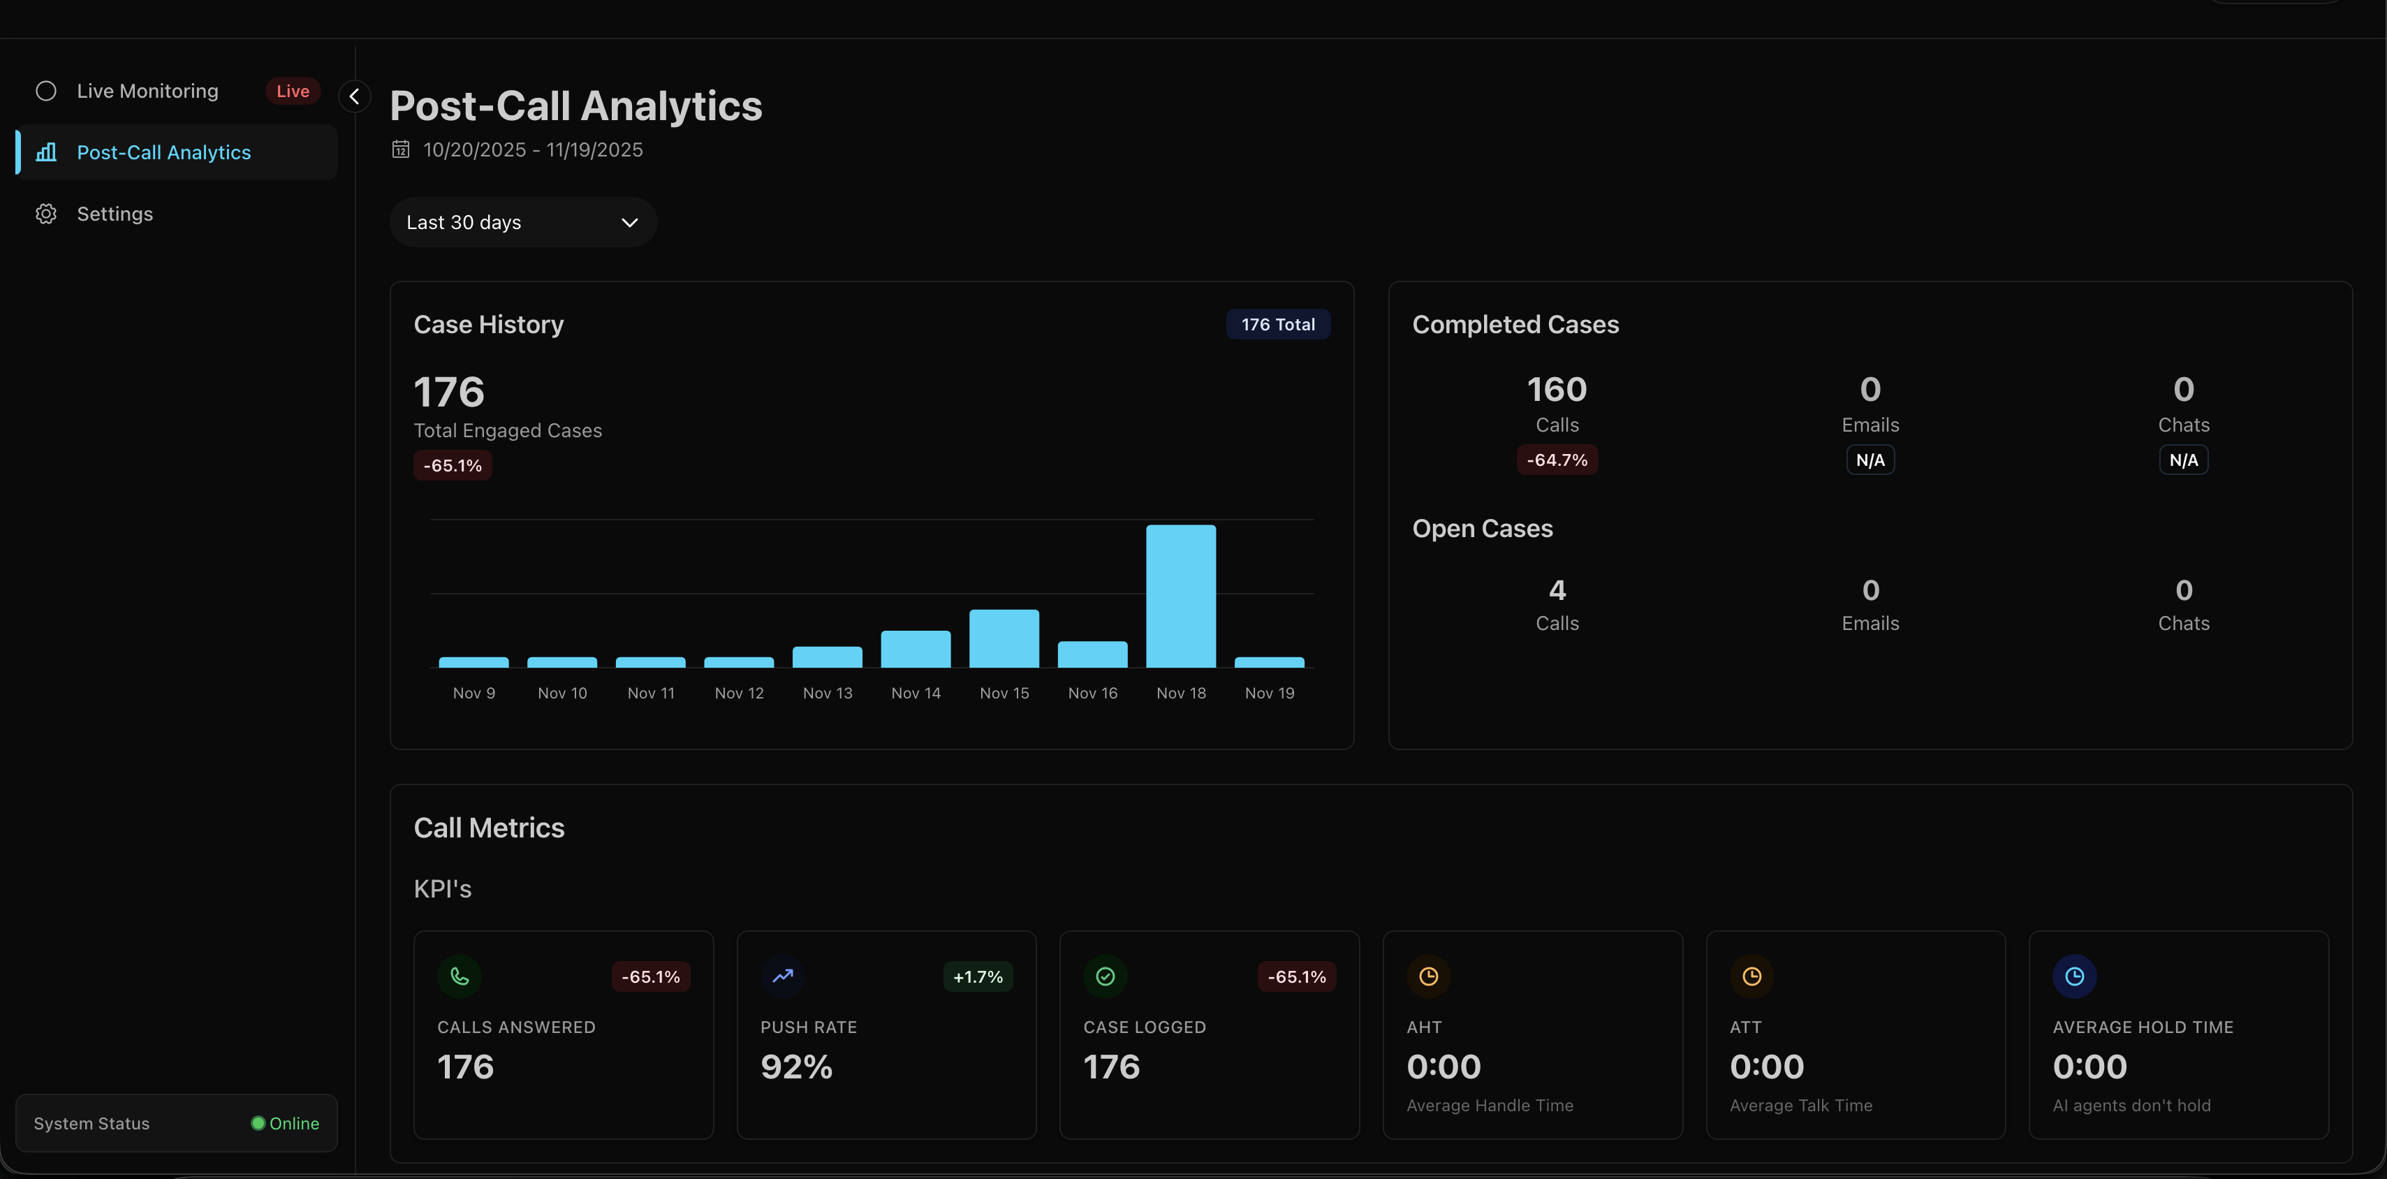Viewport: 2387px width, 1179px height.
Task: Click the -65.1% indicator on Calls Answered
Action: 650,976
